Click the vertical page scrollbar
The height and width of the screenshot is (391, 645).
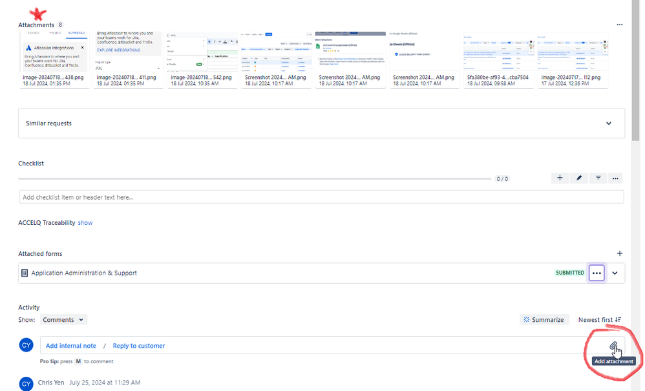[635, 70]
